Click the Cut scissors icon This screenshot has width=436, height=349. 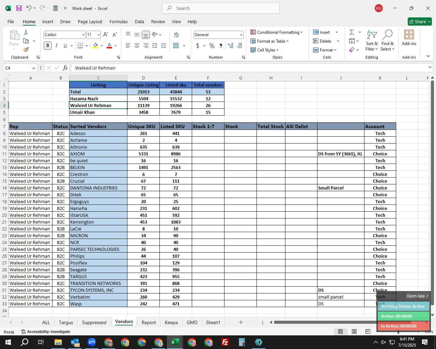(26, 32)
